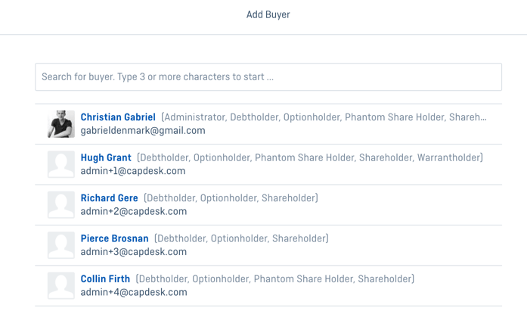
Task: Choose Hugh Grant as buyer
Action: [106, 157]
